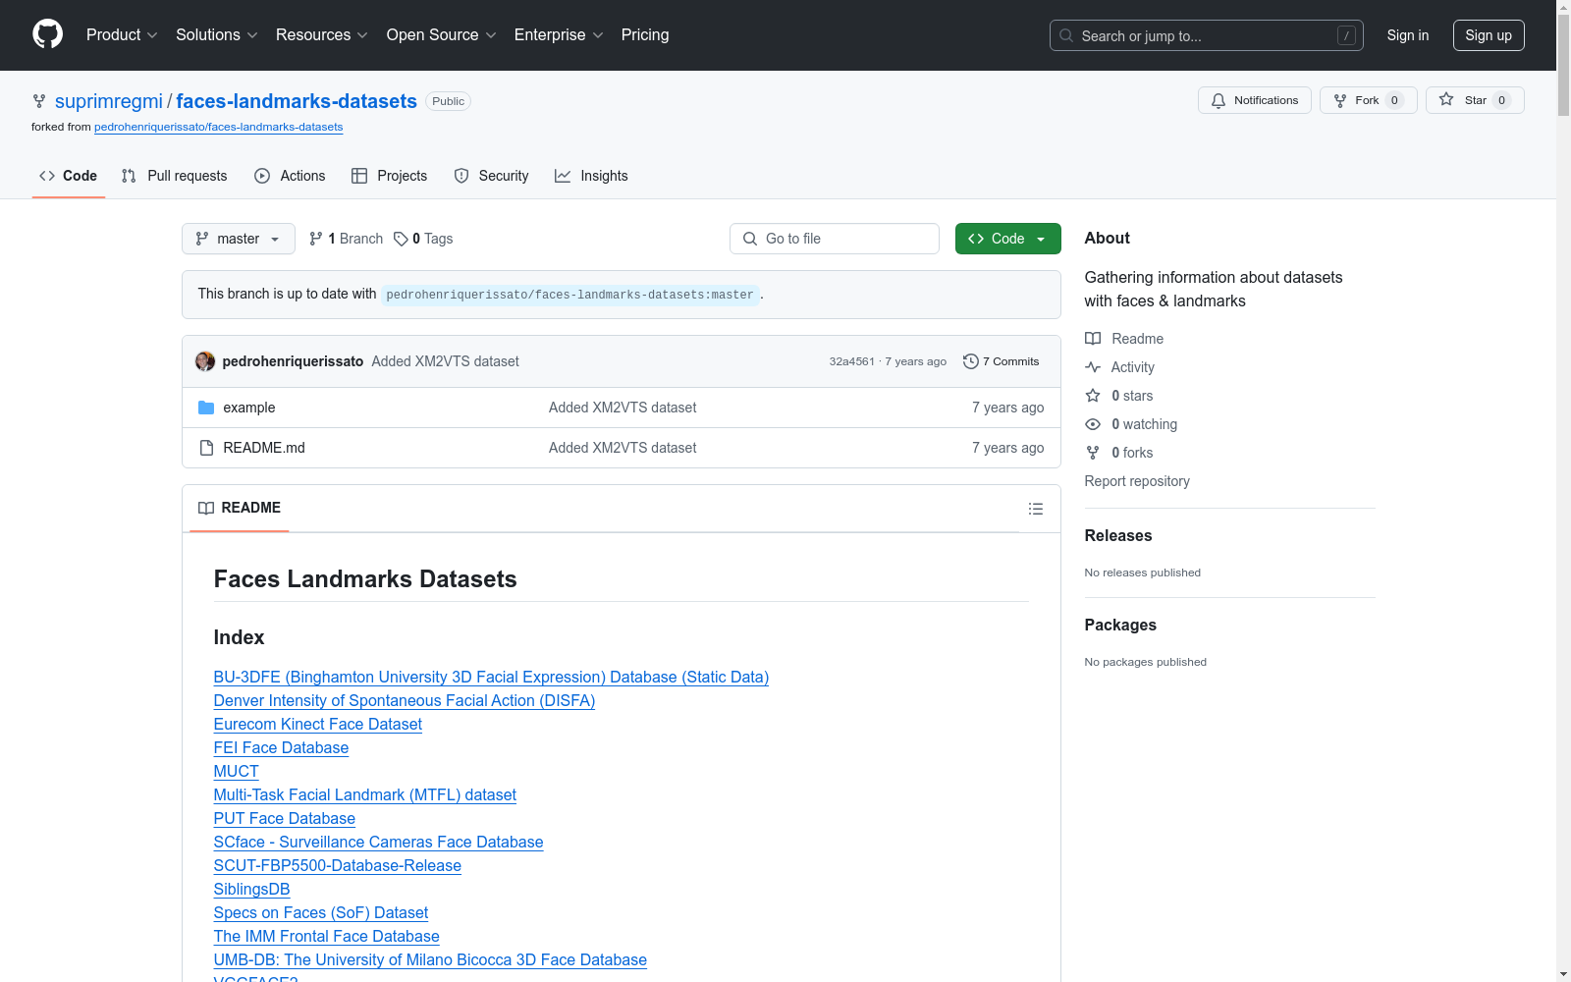Focus the Go to file input
The image size is (1571, 982).
click(x=835, y=239)
